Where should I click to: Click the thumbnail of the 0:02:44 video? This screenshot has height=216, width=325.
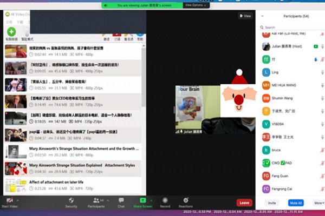click(x=16, y=51)
